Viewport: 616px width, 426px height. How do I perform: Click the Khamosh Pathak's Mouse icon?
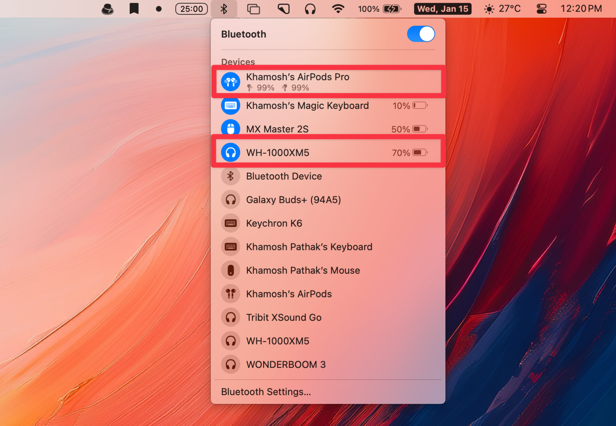[x=230, y=270]
